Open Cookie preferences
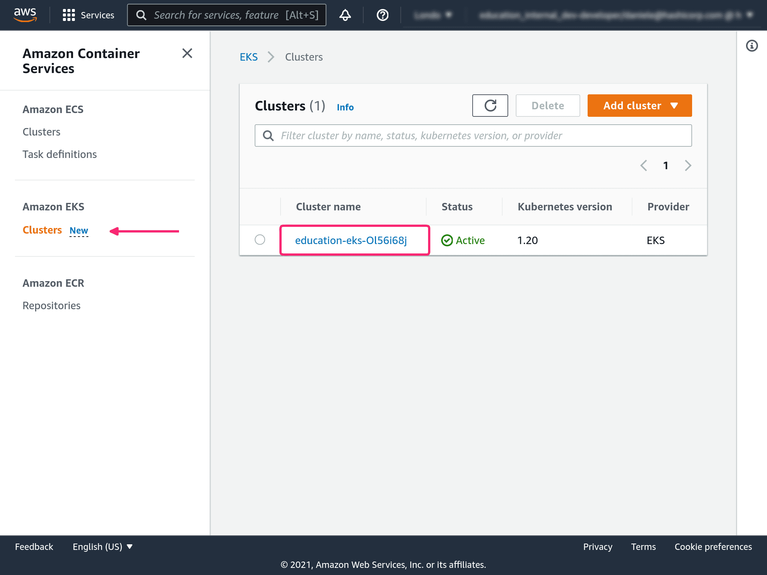 tap(713, 547)
